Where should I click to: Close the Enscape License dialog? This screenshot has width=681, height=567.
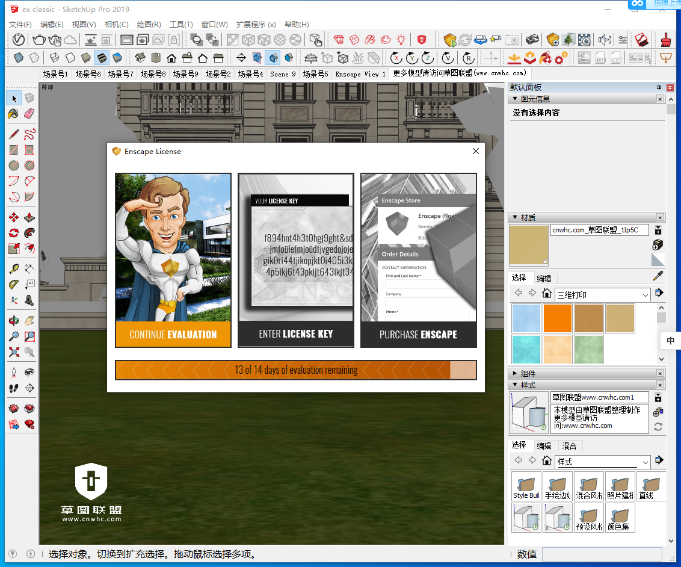click(476, 151)
